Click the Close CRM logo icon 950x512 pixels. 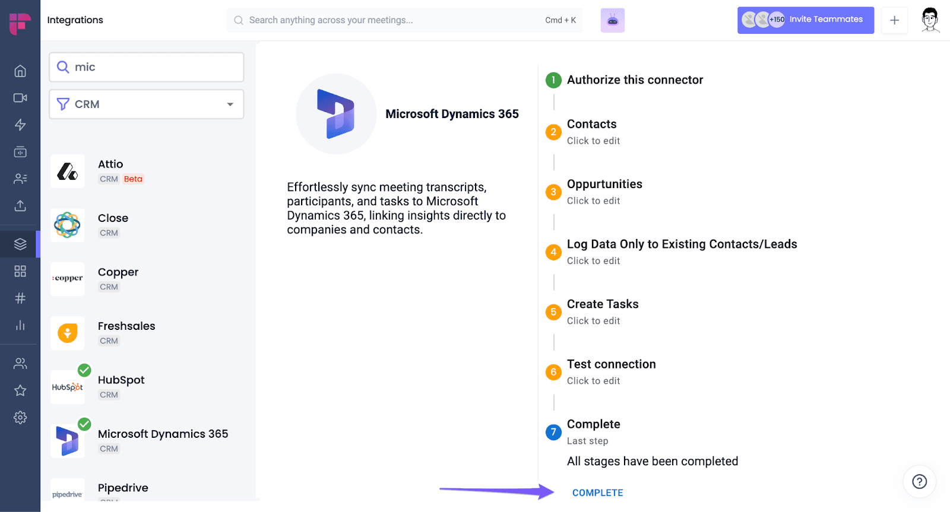(x=68, y=225)
